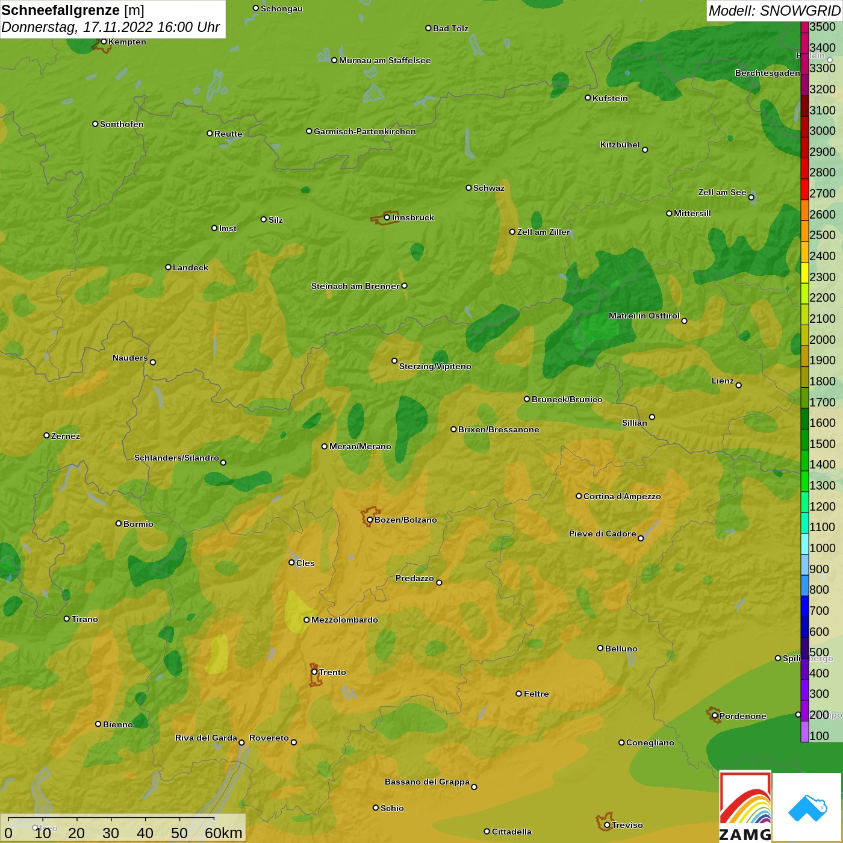The width and height of the screenshot is (843, 843).
Task: Click the Schongau label
Action: tap(282, 8)
